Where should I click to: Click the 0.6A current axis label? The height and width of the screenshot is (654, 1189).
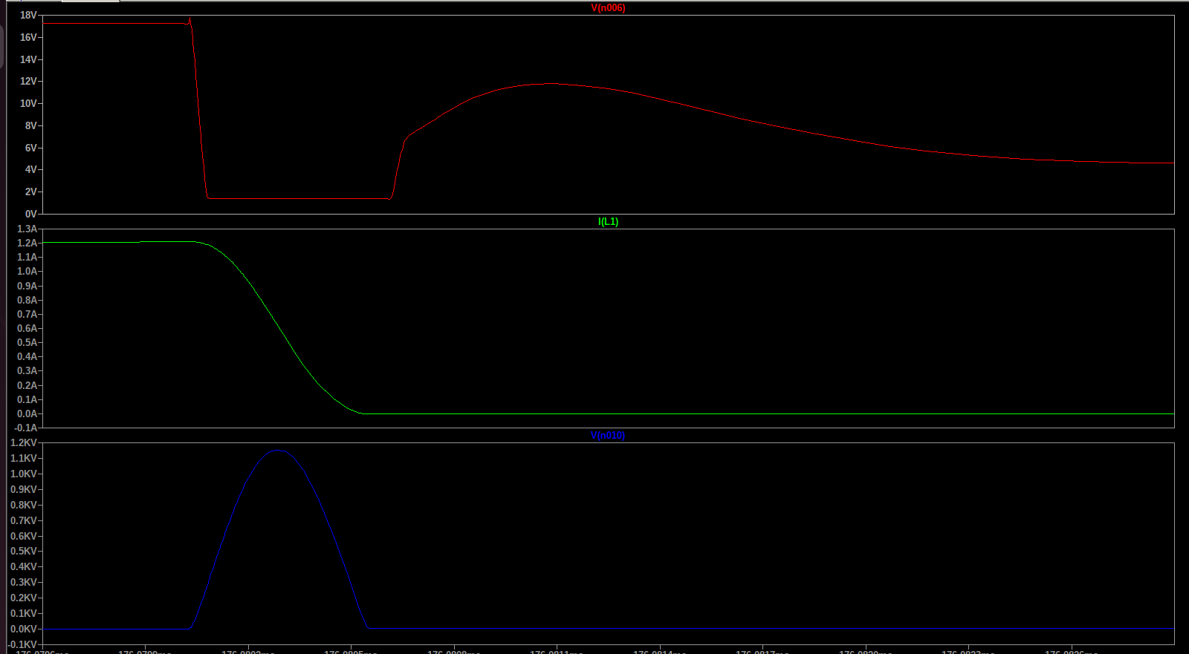click(x=27, y=328)
